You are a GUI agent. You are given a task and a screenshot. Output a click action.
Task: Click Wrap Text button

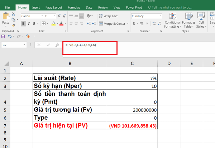(x=108, y=16)
